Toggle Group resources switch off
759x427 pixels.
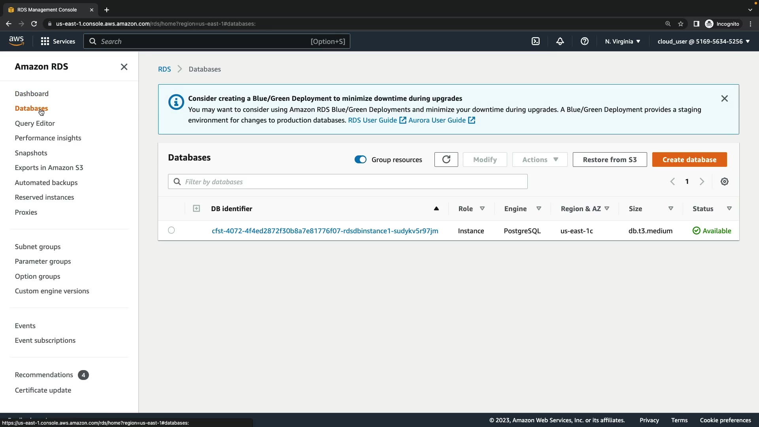point(360,159)
